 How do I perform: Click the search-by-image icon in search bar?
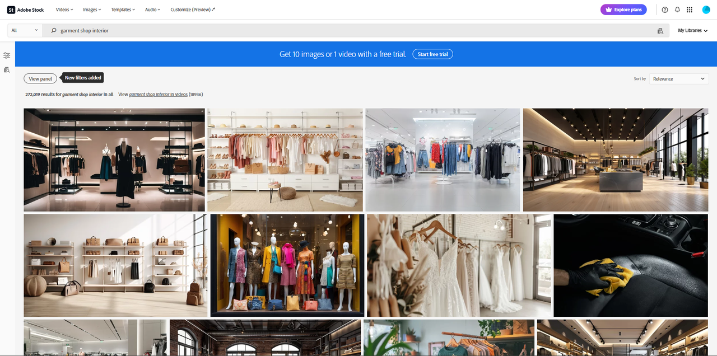tap(660, 30)
